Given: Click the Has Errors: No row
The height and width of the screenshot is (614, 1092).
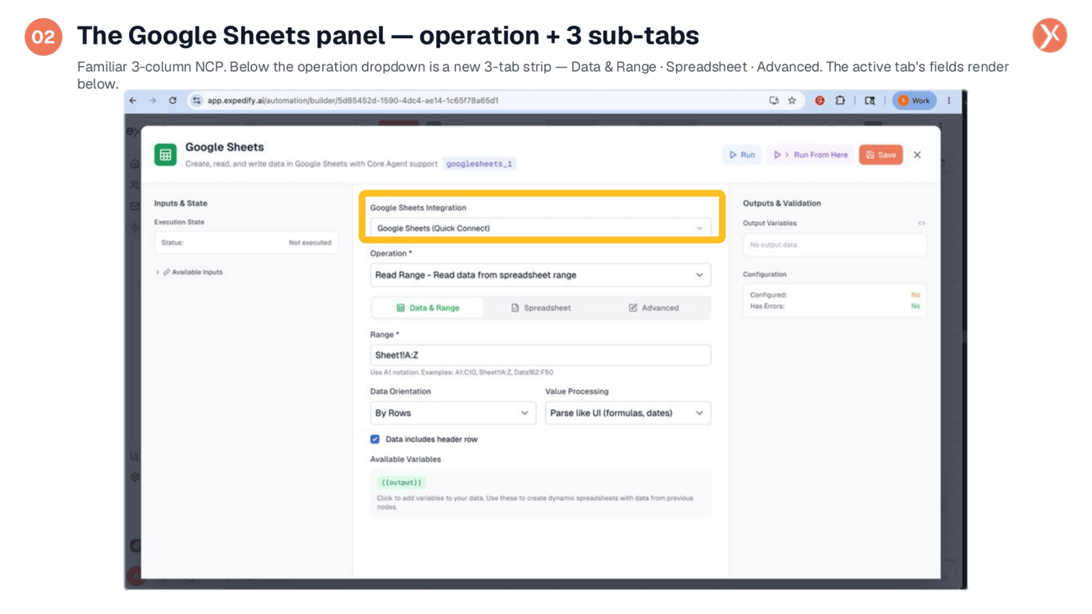Looking at the screenshot, I should (x=835, y=306).
